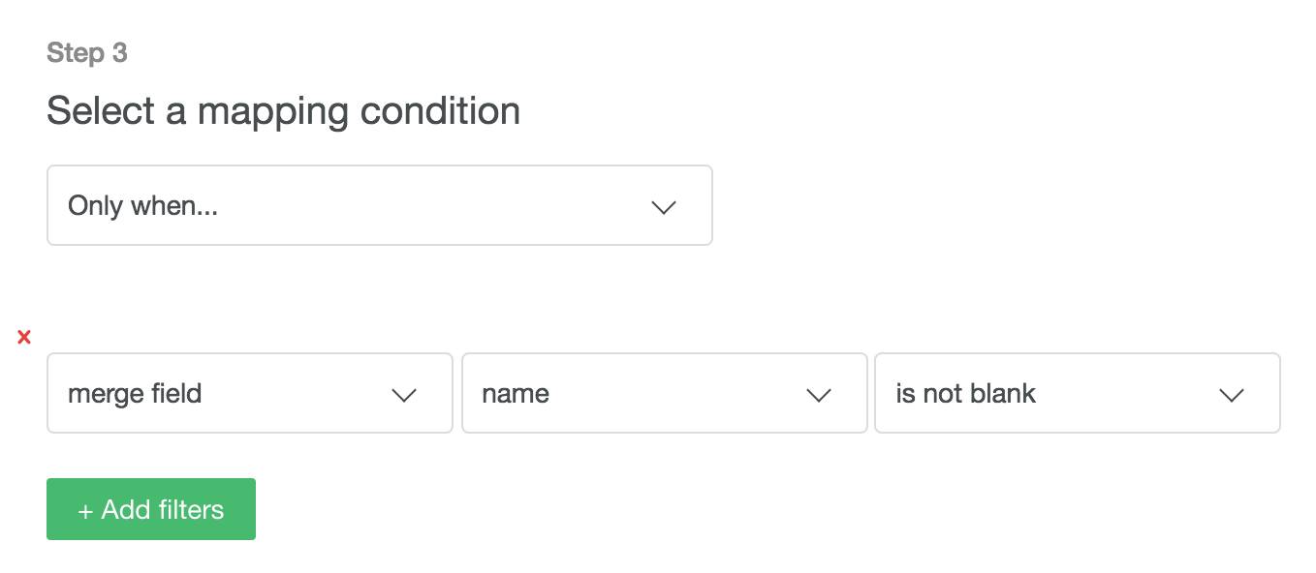Click the plus sign on Add filters
The height and width of the screenshot is (573, 1316).
click(85, 511)
